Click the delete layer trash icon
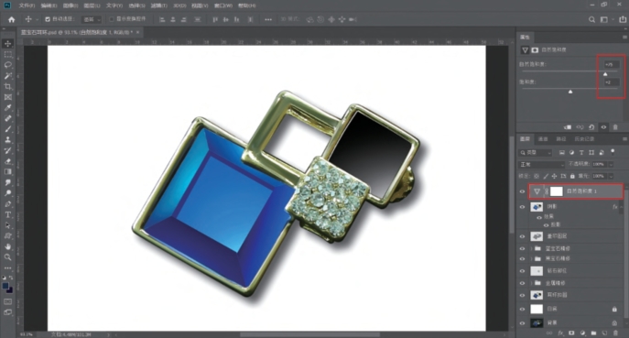 616,333
